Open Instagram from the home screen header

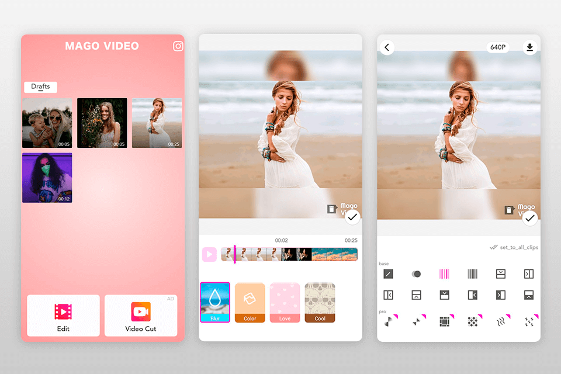pyautogui.click(x=178, y=46)
